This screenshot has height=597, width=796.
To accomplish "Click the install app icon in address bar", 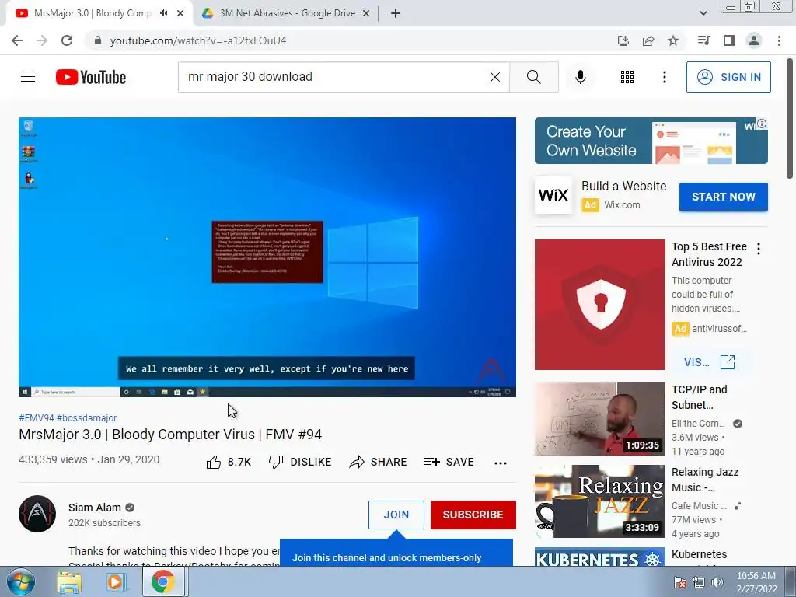I will (x=623, y=40).
